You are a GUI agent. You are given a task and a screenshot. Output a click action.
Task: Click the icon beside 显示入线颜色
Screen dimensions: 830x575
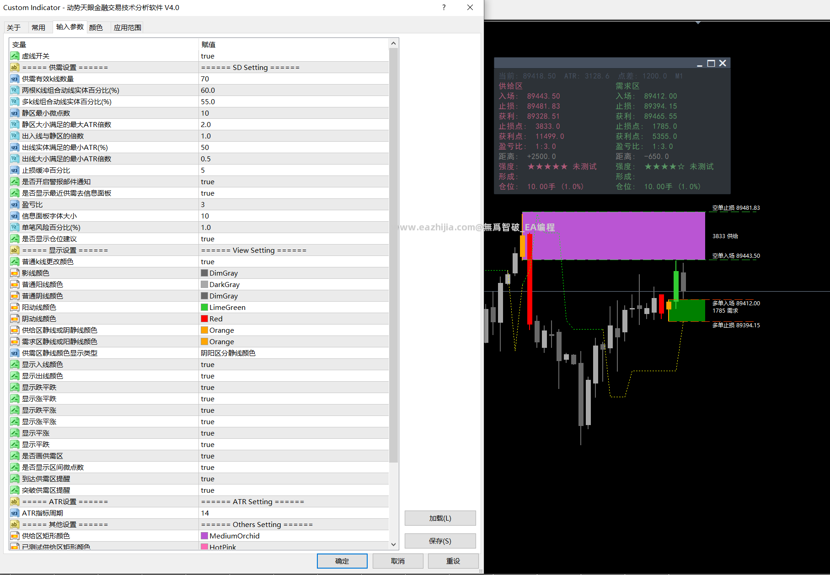coord(15,364)
